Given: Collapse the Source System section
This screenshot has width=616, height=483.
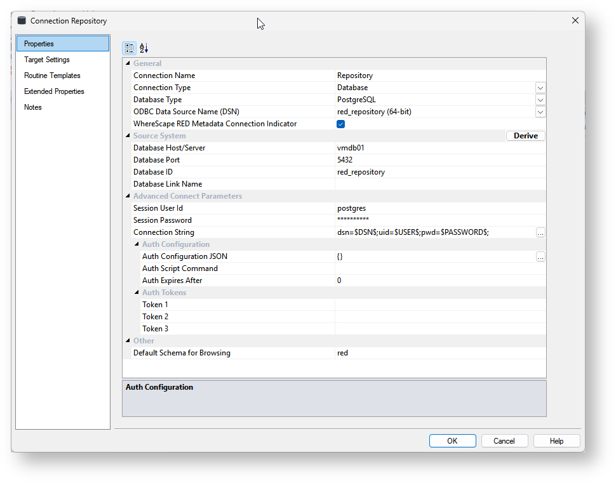Looking at the screenshot, I should (128, 135).
